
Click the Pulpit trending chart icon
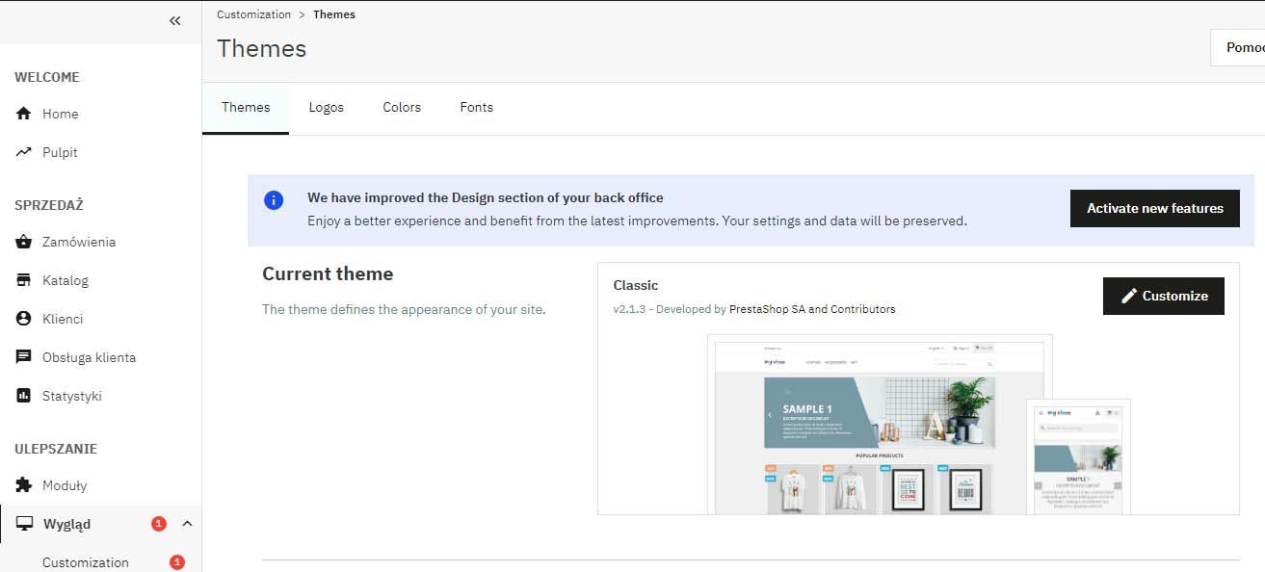click(x=25, y=152)
